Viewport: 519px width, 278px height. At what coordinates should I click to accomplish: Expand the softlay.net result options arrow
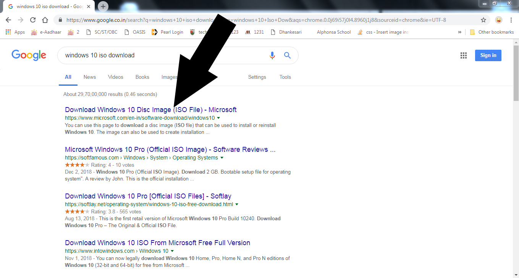(x=237, y=205)
